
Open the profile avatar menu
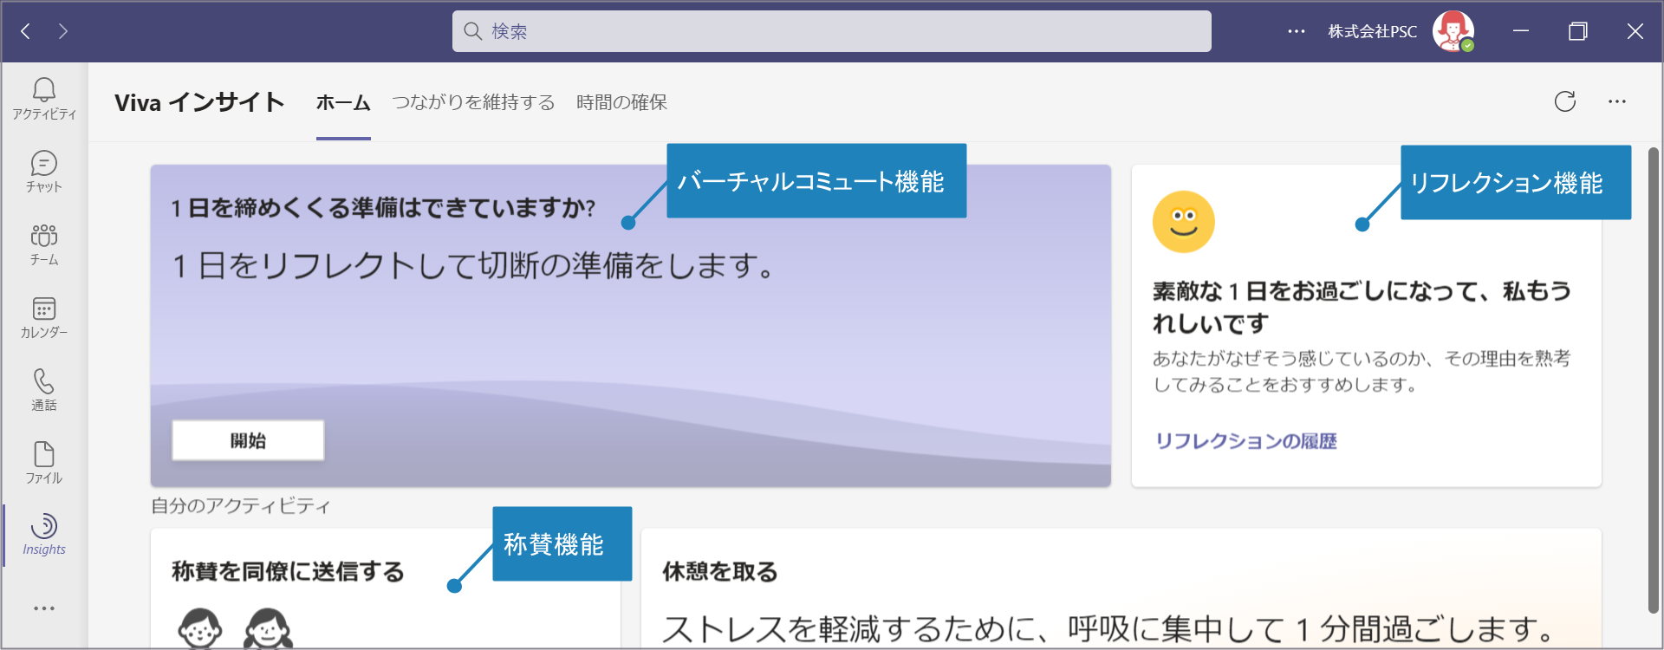1453,31
